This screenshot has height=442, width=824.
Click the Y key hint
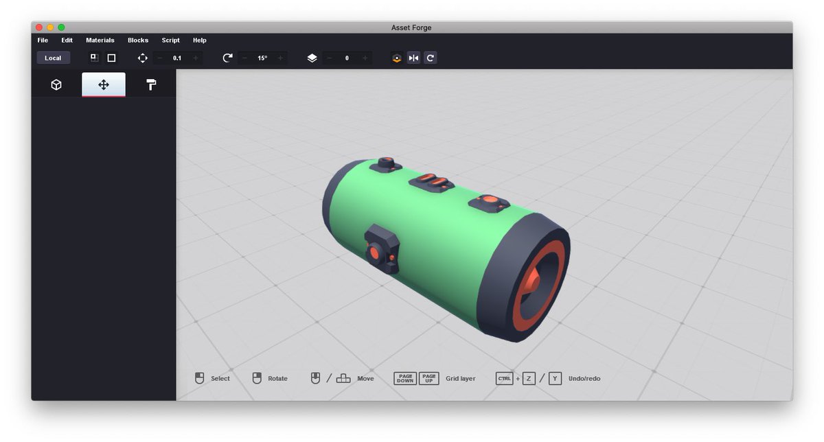pos(556,378)
